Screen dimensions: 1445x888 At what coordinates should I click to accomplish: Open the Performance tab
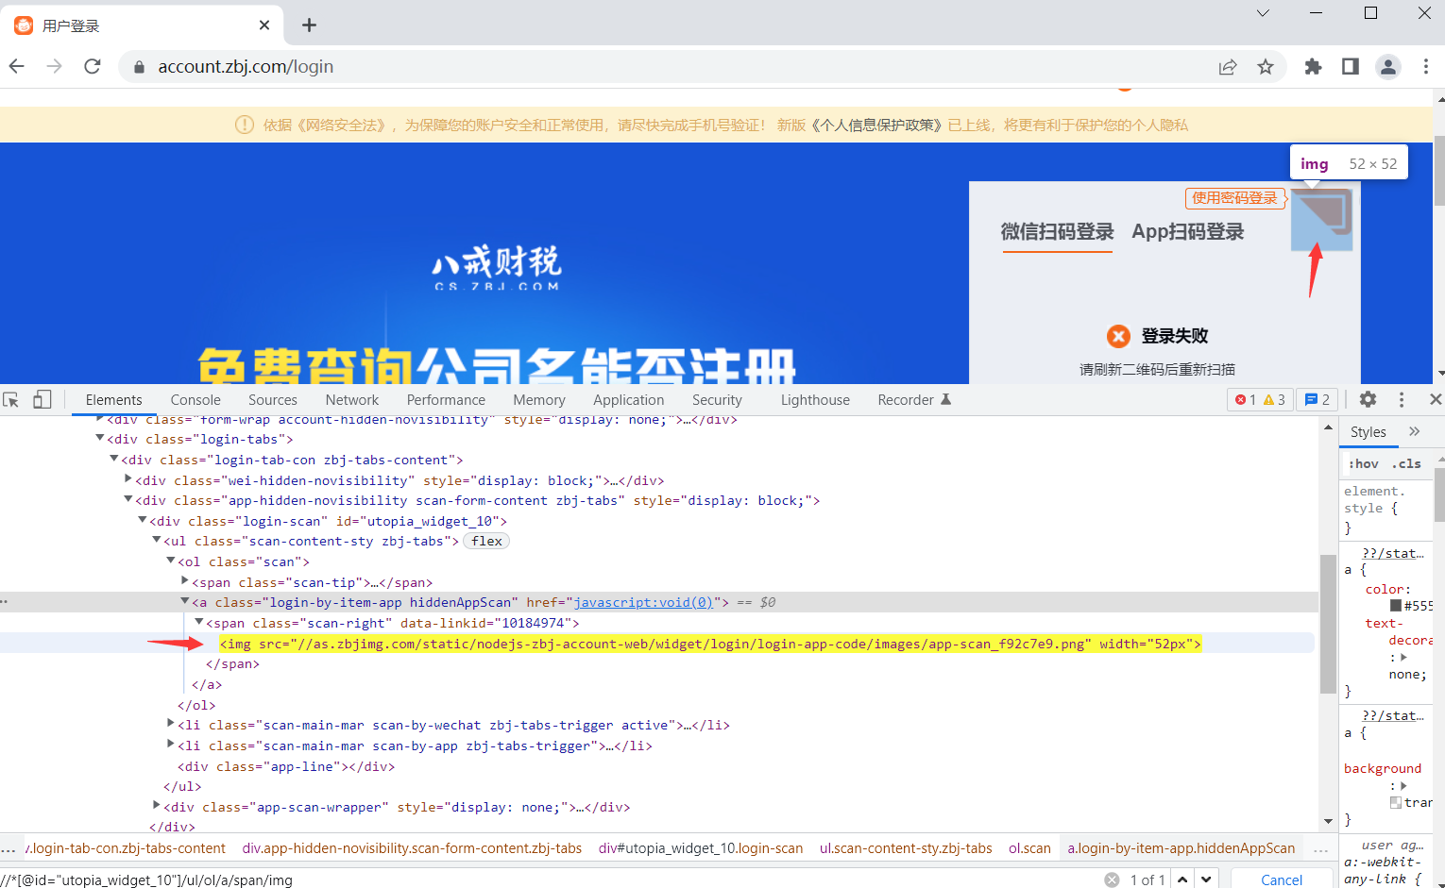[446, 400]
